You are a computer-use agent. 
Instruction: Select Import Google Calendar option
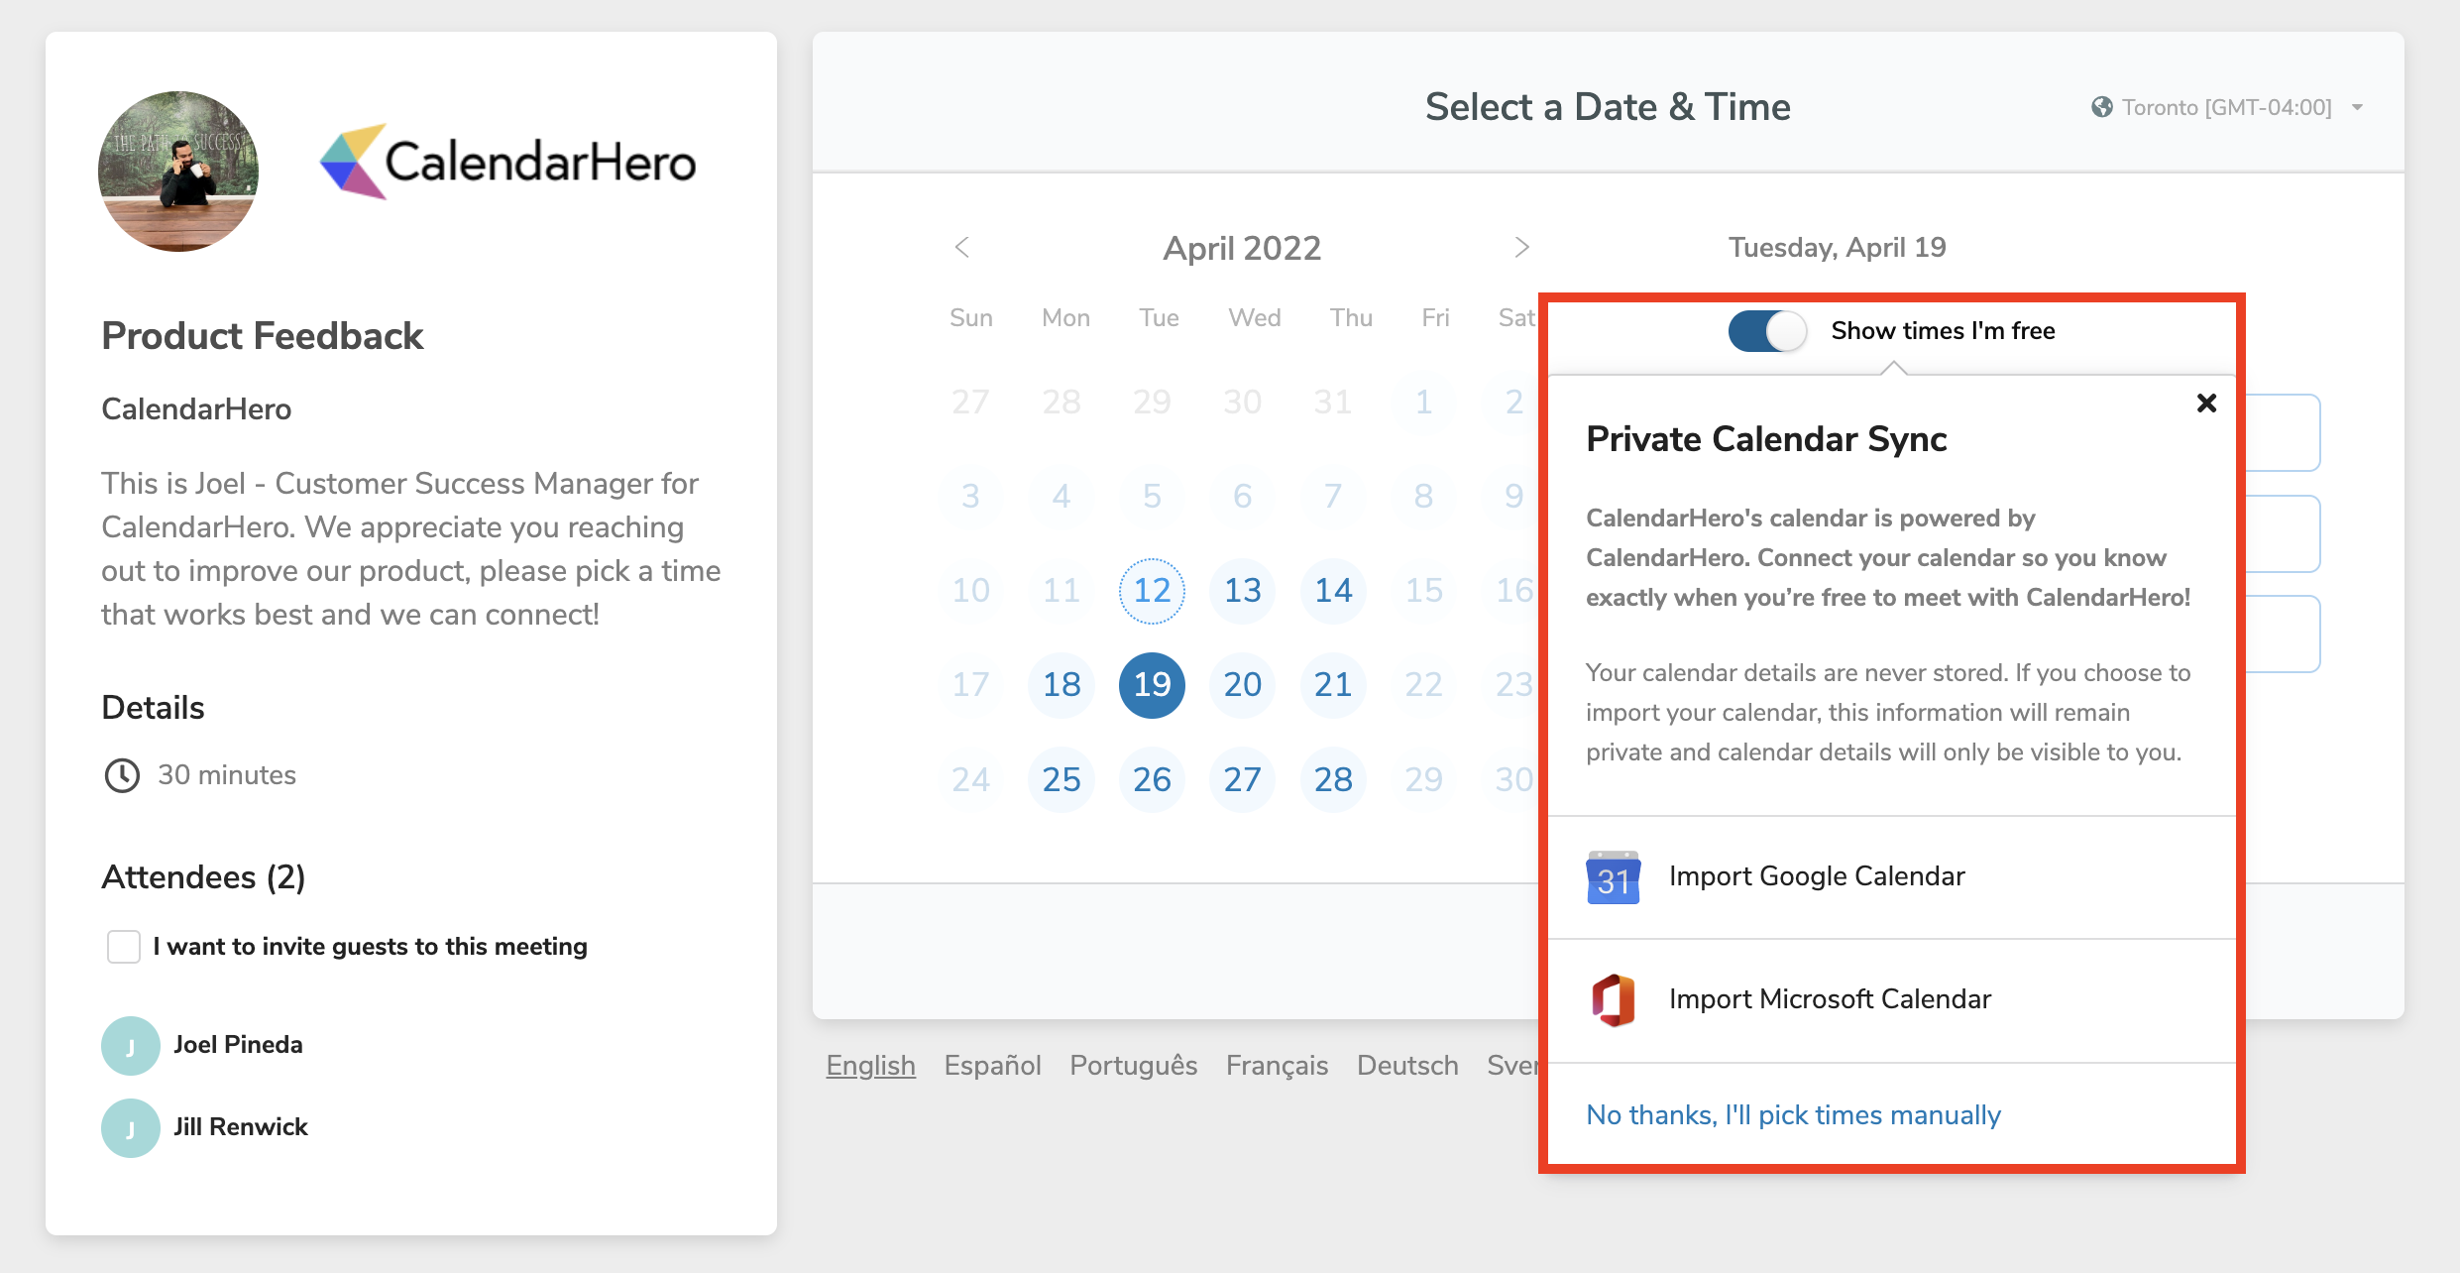coord(1891,877)
